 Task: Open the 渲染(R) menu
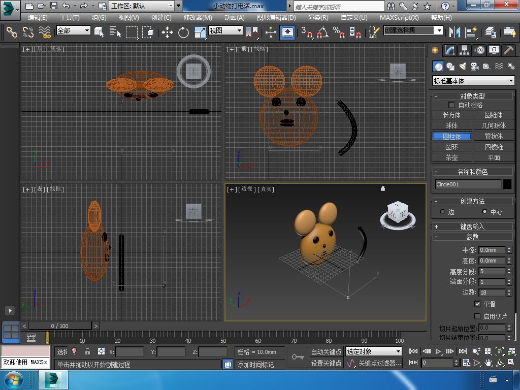click(318, 18)
